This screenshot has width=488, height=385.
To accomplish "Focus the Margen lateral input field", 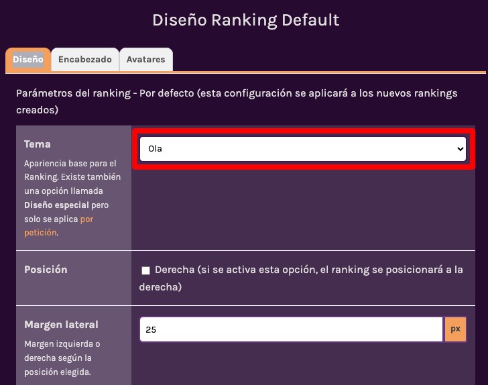I will click(292, 329).
